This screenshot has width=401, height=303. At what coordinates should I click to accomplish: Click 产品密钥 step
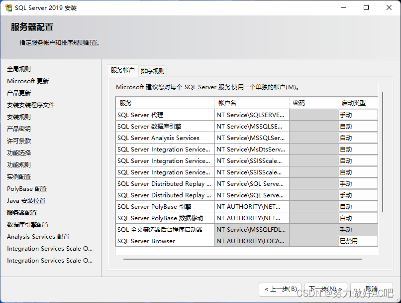tap(19, 129)
